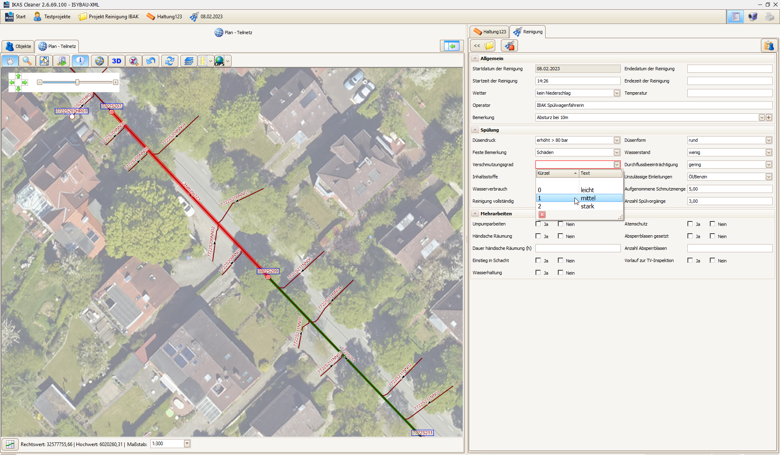Click the 3D view button

(117, 61)
